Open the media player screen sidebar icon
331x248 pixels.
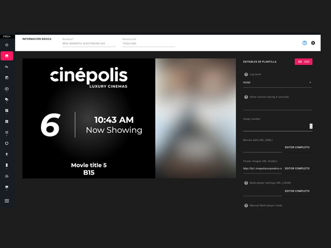point(7,89)
